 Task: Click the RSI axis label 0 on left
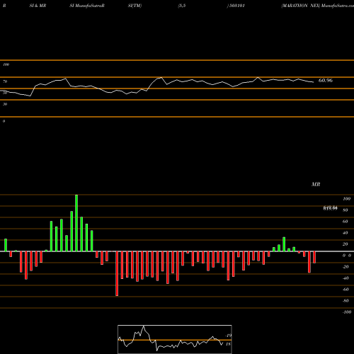click(4, 121)
